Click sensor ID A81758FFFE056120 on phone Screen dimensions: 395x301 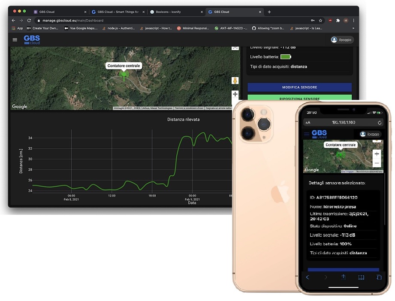[334, 198]
